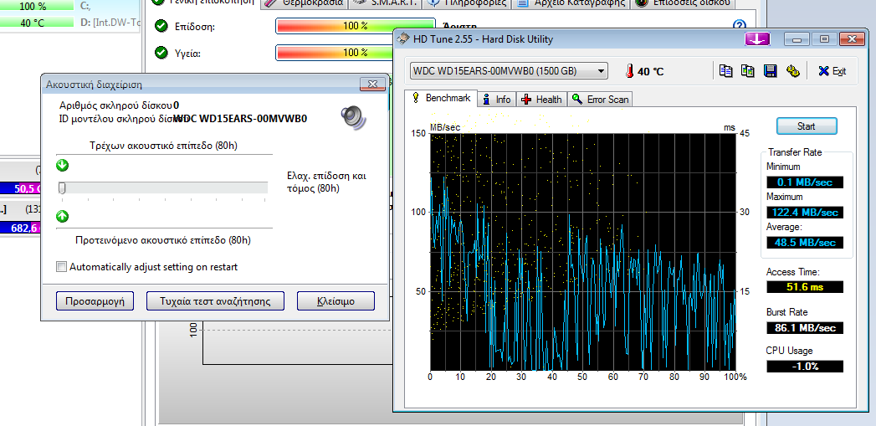Screen dimensions: 876x426
Task: Maximize the HD Tune window
Action: tap(824, 39)
